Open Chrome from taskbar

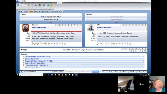click(x=62, y=75)
